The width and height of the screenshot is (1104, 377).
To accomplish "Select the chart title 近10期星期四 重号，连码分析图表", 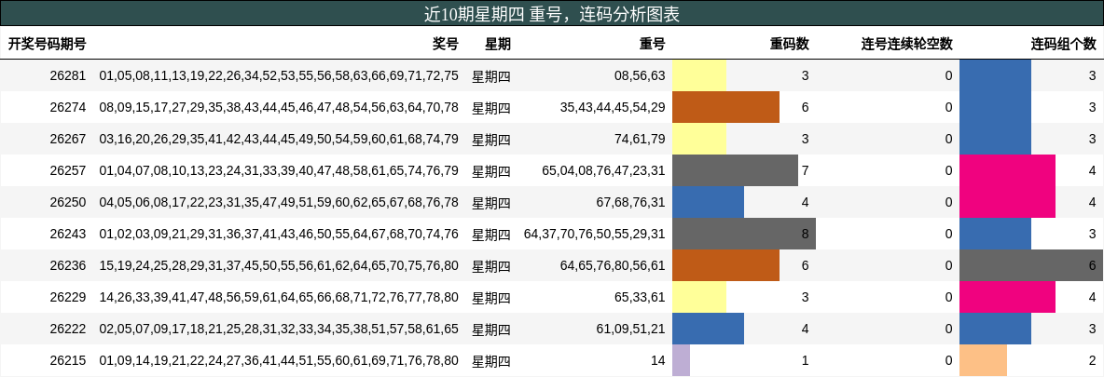I will (x=552, y=13).
